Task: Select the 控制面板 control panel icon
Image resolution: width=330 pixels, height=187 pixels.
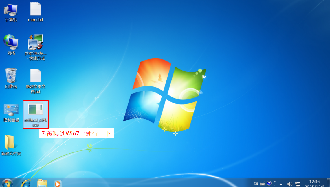Action: (11, 113)
